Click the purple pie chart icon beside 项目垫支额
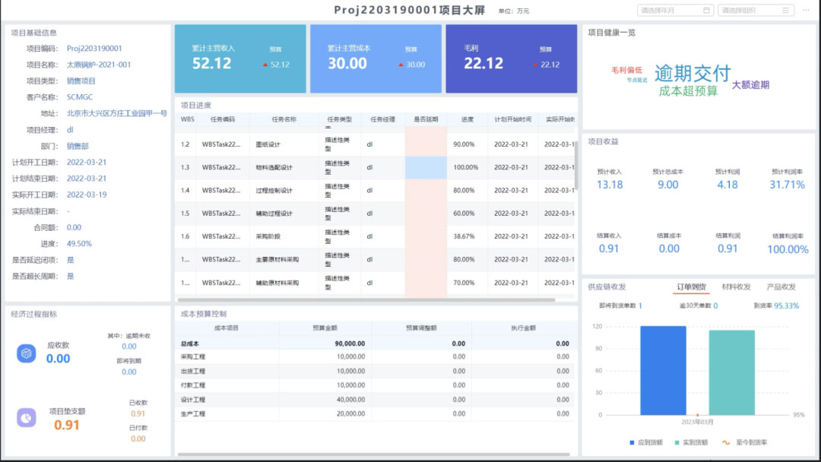Viewport: 821px width, 462px height. (x=27, y=417)
